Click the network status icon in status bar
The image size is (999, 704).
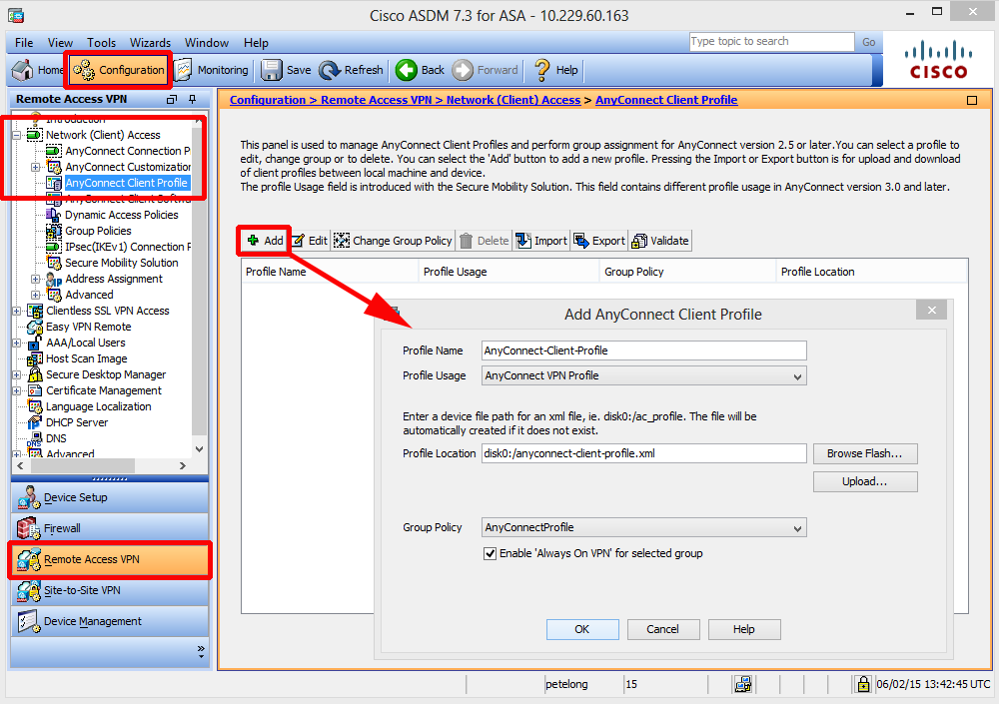click(743, 684)
